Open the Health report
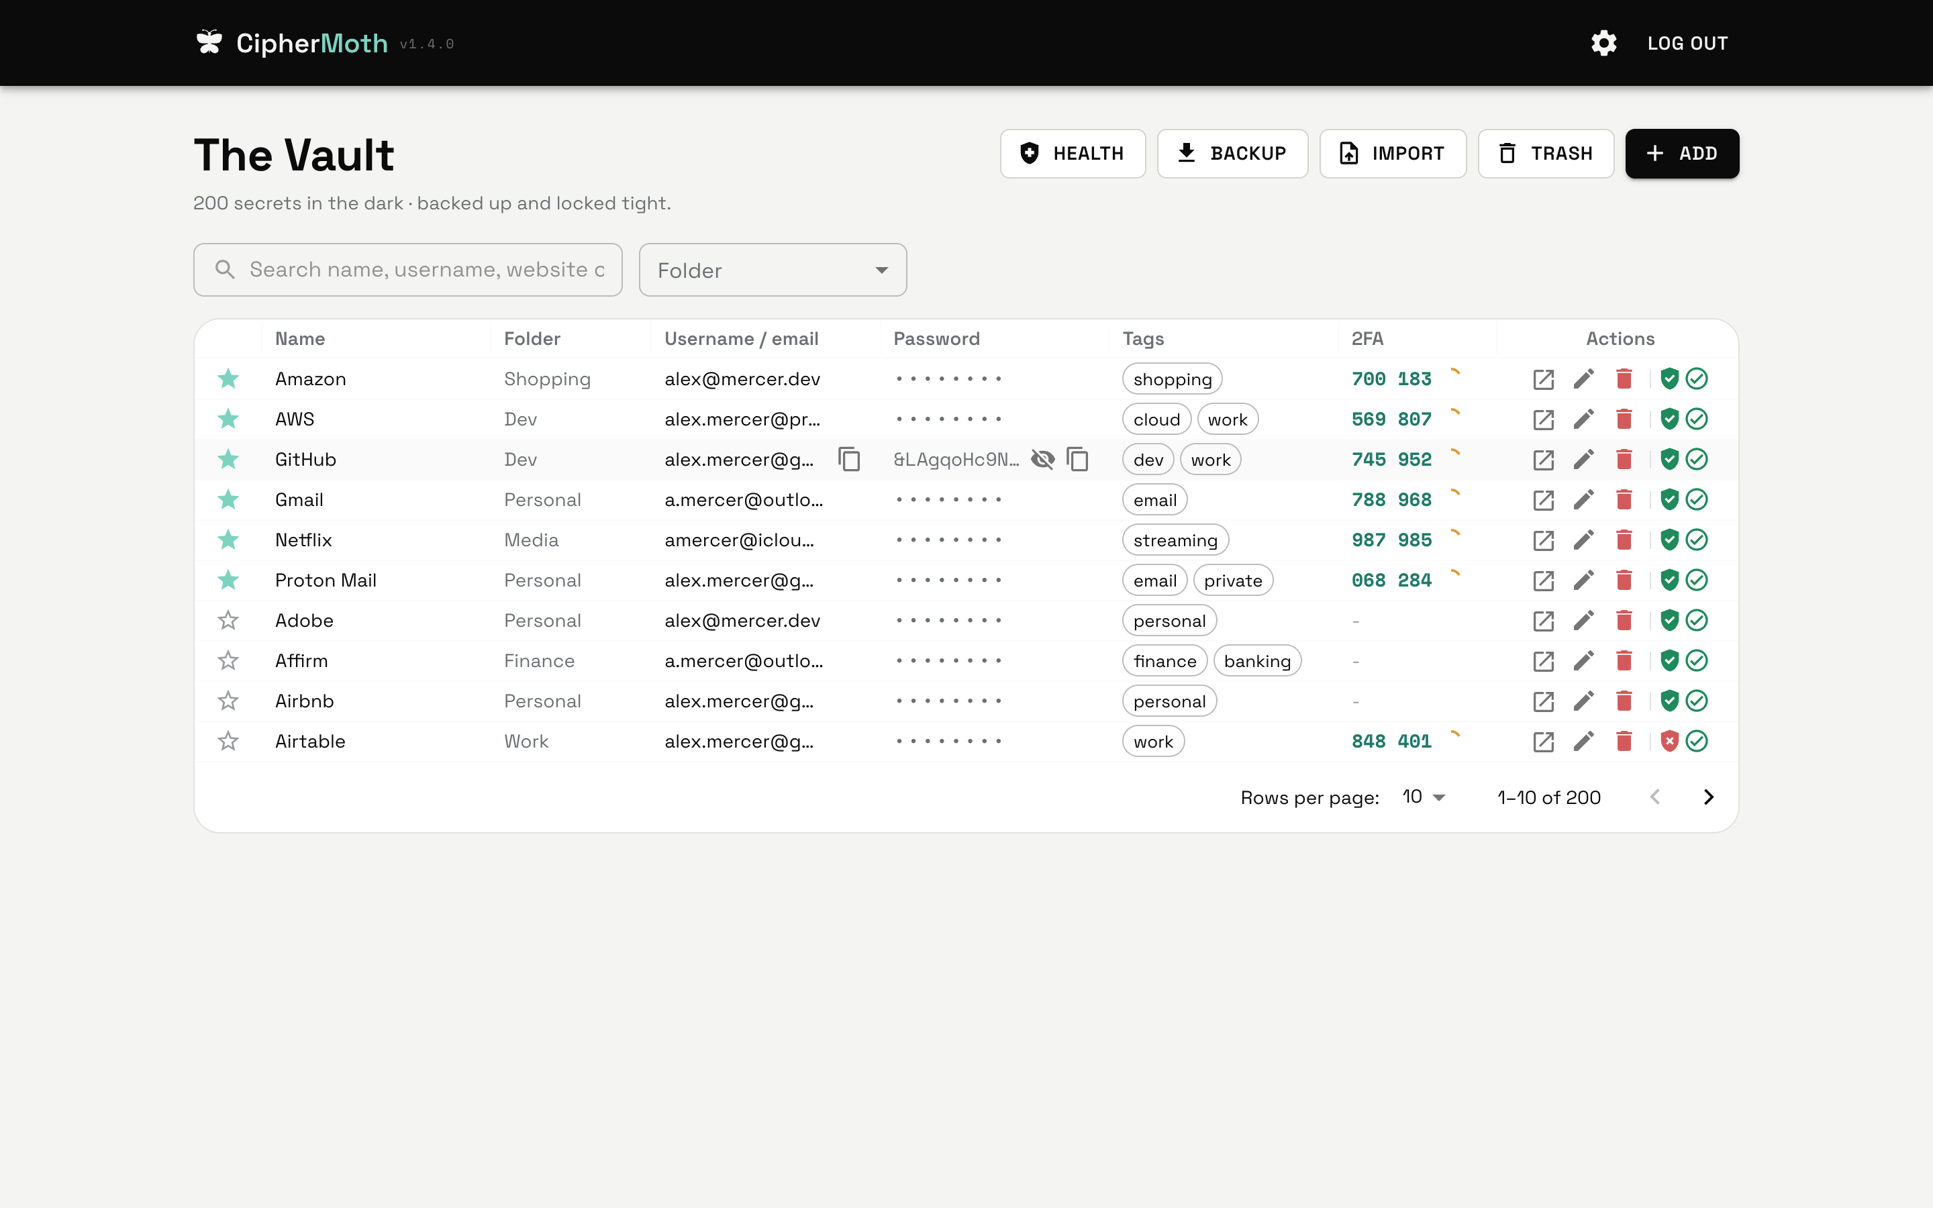The image size is (1933, 1208). pos(1072,154)
